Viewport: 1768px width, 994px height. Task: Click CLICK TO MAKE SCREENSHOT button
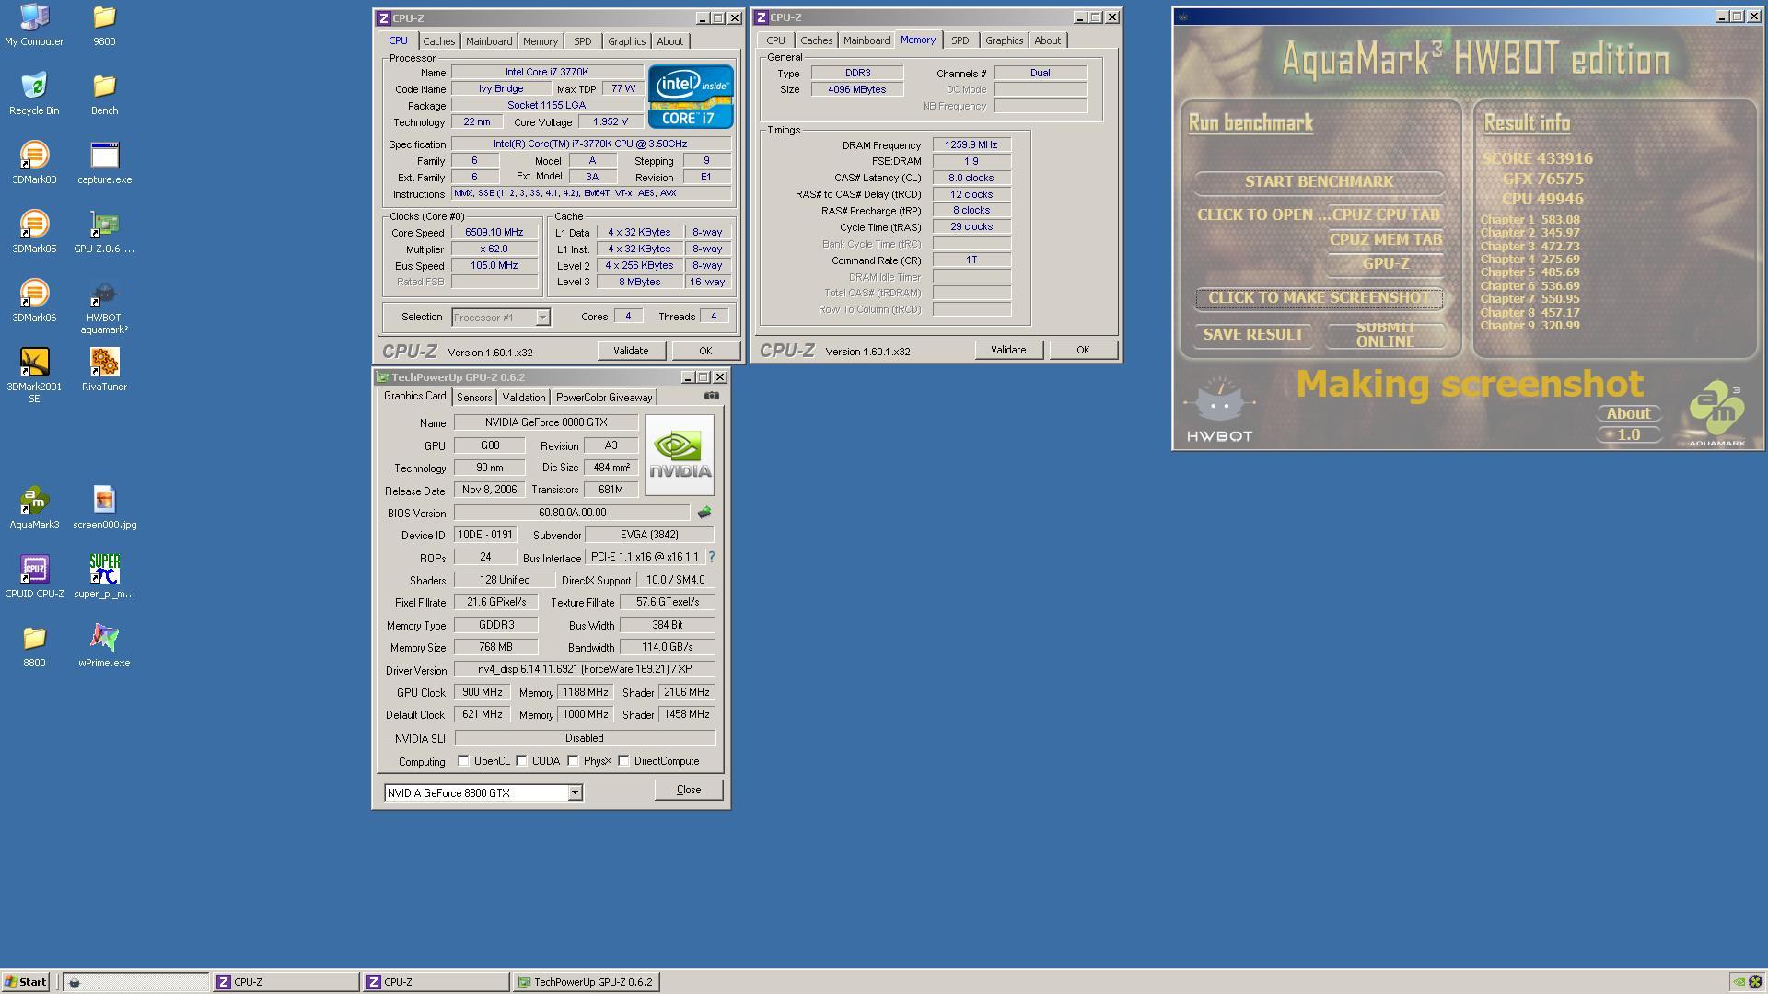point(1319,297)
